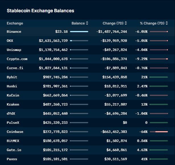Select the OKX exchange name
The width and height of the screenshot is (175, 165).
tap(10, 41)
